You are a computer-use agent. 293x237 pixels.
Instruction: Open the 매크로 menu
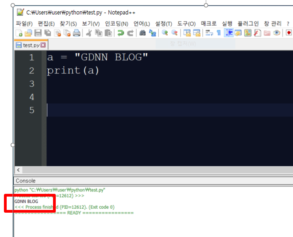(x=209, y=24)
